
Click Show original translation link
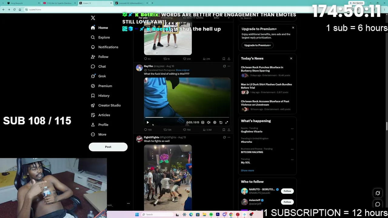click(182, 70)
